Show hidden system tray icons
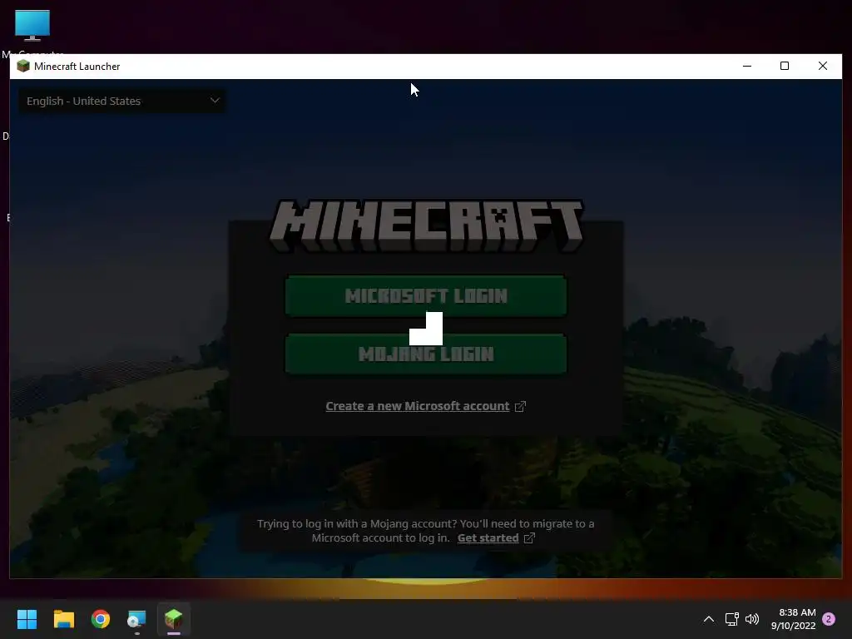852x639 pixels. [x=709, y=619]
